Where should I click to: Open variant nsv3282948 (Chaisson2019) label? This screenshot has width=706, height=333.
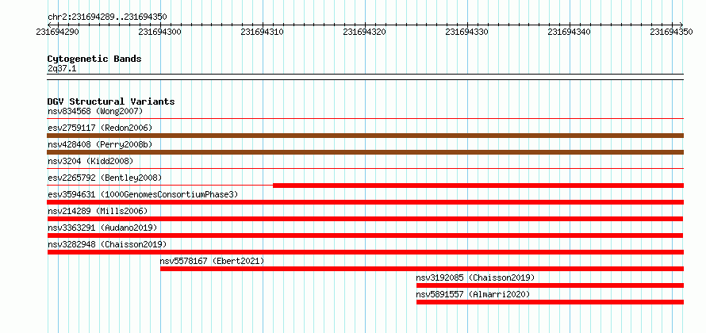coord(107,244)
